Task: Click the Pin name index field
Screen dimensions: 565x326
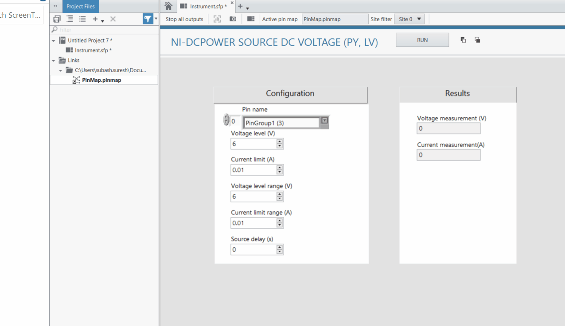Action: coord(235,121)
